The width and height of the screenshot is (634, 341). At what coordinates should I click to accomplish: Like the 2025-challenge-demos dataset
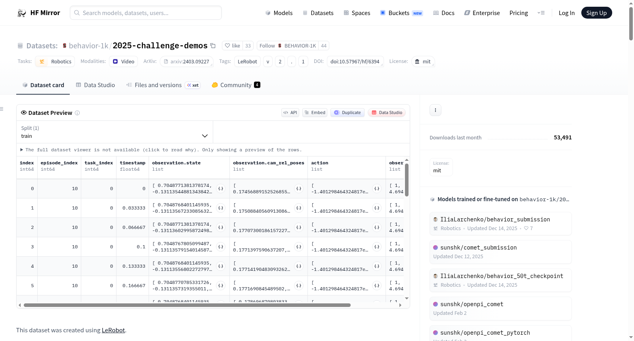coord(233,46)
